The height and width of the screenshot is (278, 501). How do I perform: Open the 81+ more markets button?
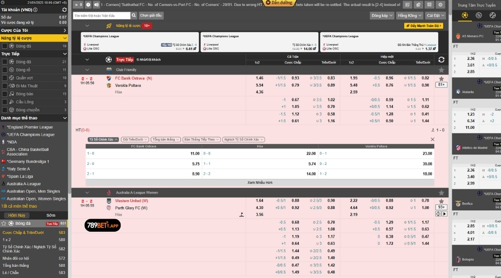441,85
